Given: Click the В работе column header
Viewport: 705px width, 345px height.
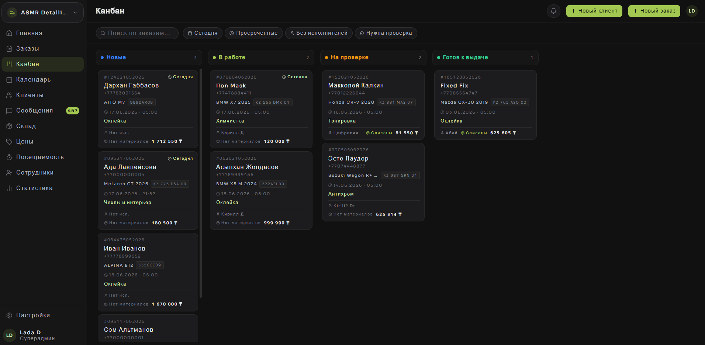Looking at the screenshot, I should (261, 58).
